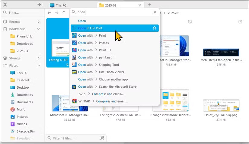Click the File Pilot logo icon
The height and width of the screenshot is (144, 249).
5,5
